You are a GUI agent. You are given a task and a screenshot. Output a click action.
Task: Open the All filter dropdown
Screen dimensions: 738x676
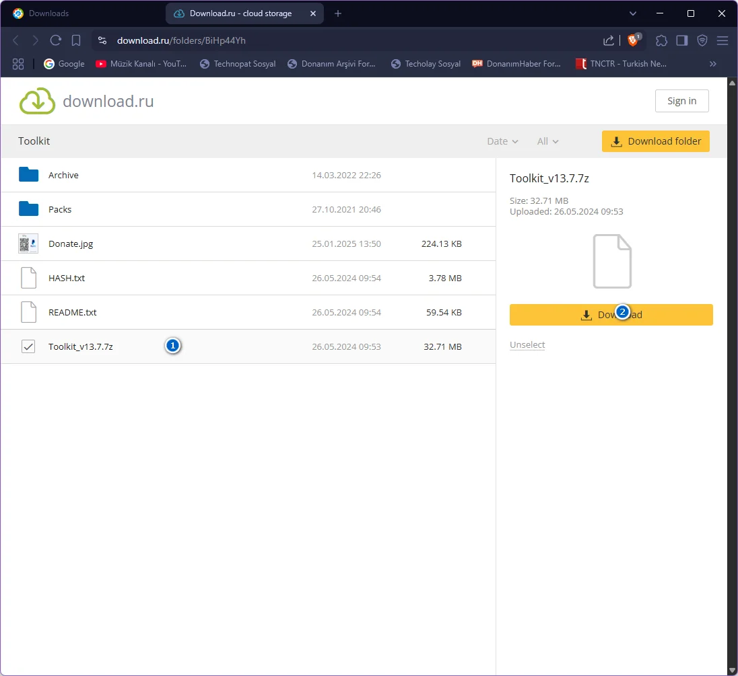(x=548, y=141)
